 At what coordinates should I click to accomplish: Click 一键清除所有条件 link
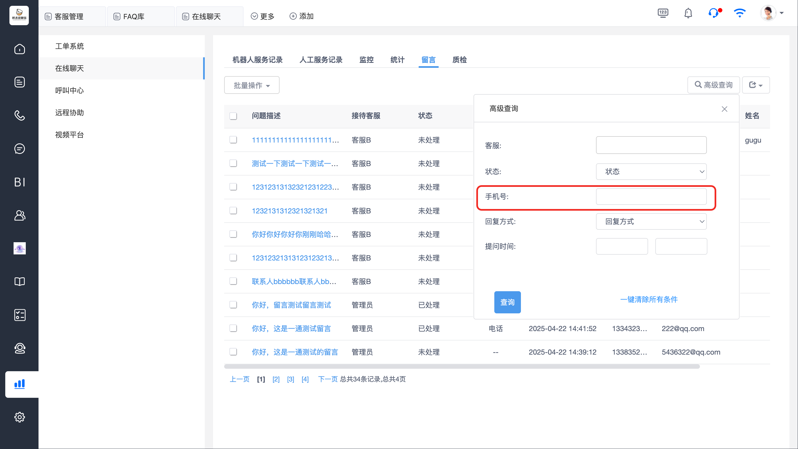coord(649,299)
